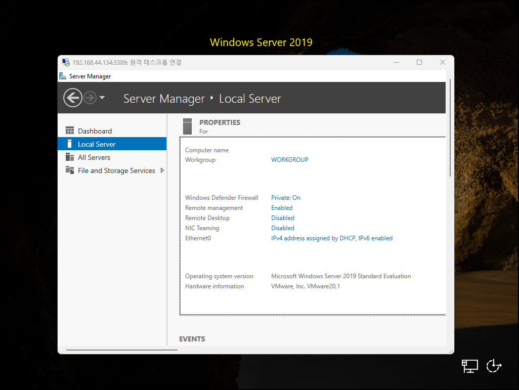Click the Server Manager breadcrumb title
519x390 pixels.
[x=164, y=99]
